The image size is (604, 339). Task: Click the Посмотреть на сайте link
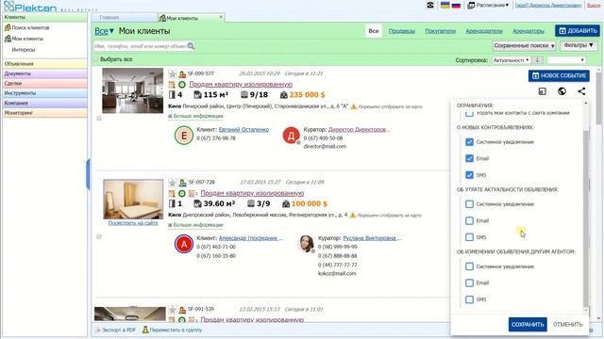coord(133,223)
